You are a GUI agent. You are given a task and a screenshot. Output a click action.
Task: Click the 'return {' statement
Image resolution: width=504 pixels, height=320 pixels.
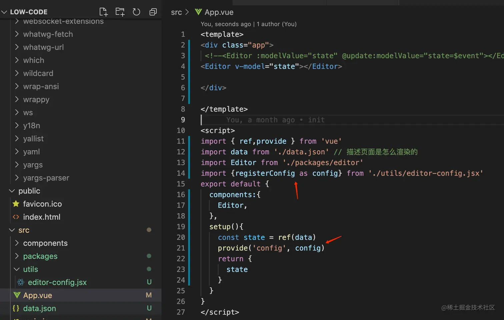(235, 259)
